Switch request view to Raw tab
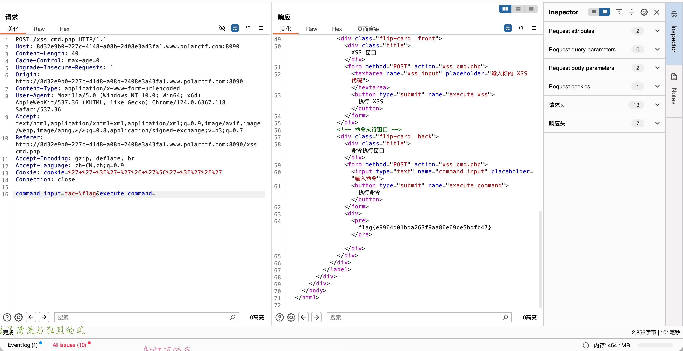 [x=39, y=29]
